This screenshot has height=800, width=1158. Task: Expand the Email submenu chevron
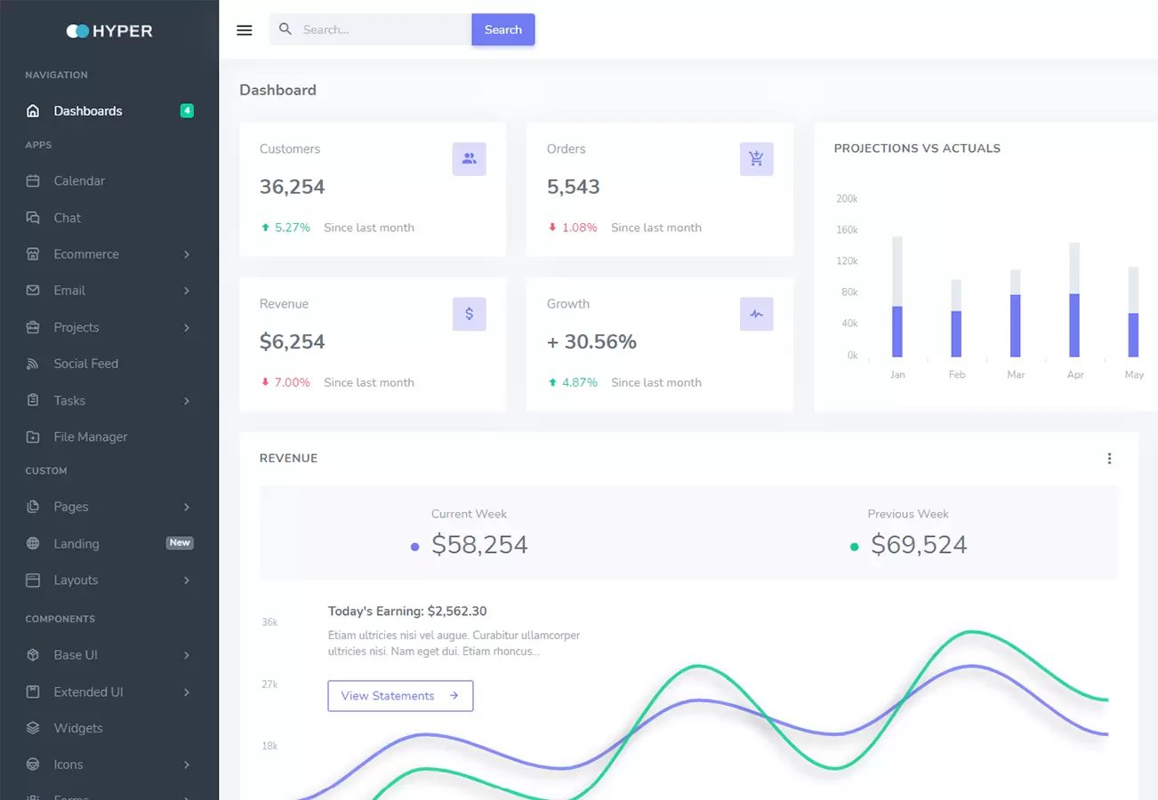[x=187, y=291]
